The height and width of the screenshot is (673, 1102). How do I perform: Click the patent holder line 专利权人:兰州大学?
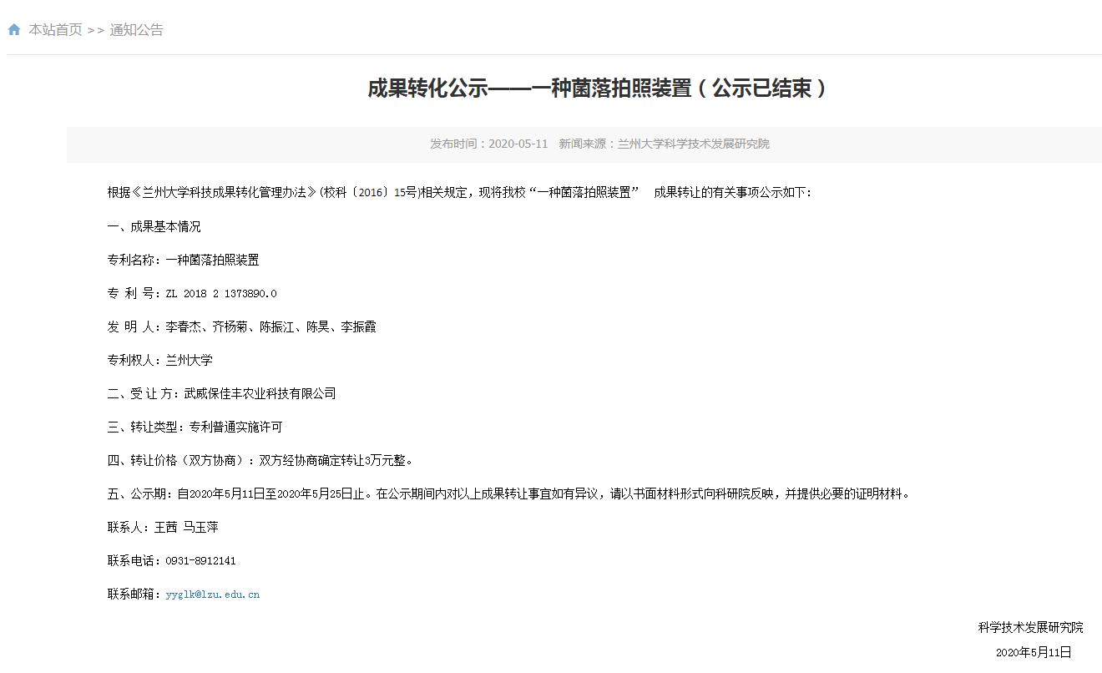pos(159,360)
